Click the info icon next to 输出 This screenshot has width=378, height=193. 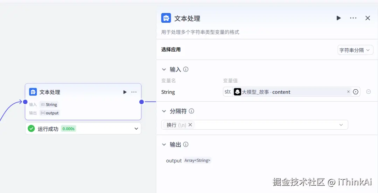pos(185,145)
